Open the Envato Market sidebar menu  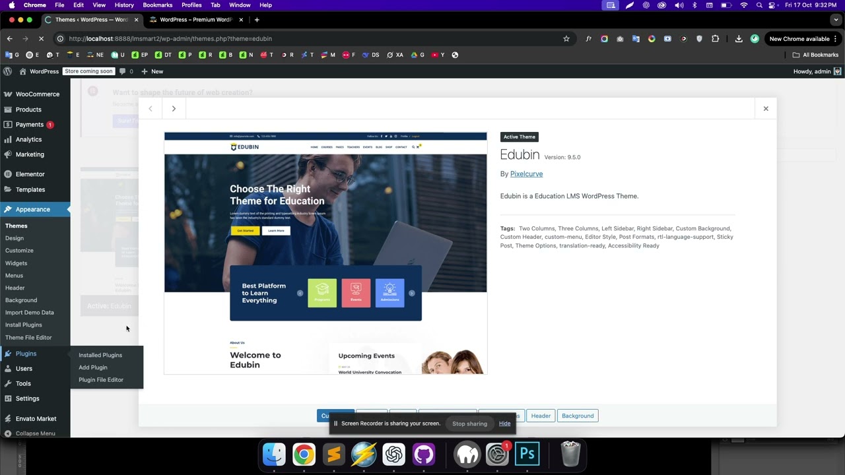35,419
